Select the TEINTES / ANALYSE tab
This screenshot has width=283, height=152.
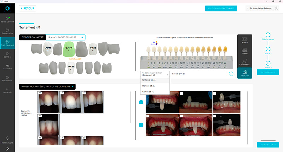click(x=33, y=37)
